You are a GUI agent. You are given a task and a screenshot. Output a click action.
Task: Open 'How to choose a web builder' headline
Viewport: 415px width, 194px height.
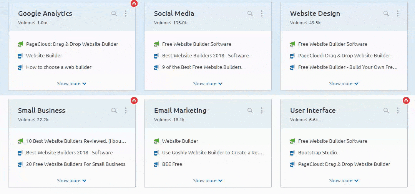(x=59, y=67)
